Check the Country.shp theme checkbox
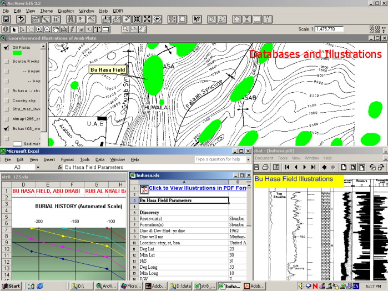Image resolution: width=388 pixels, height=291 pixels. pyautogui.click(x=7, y=101)
